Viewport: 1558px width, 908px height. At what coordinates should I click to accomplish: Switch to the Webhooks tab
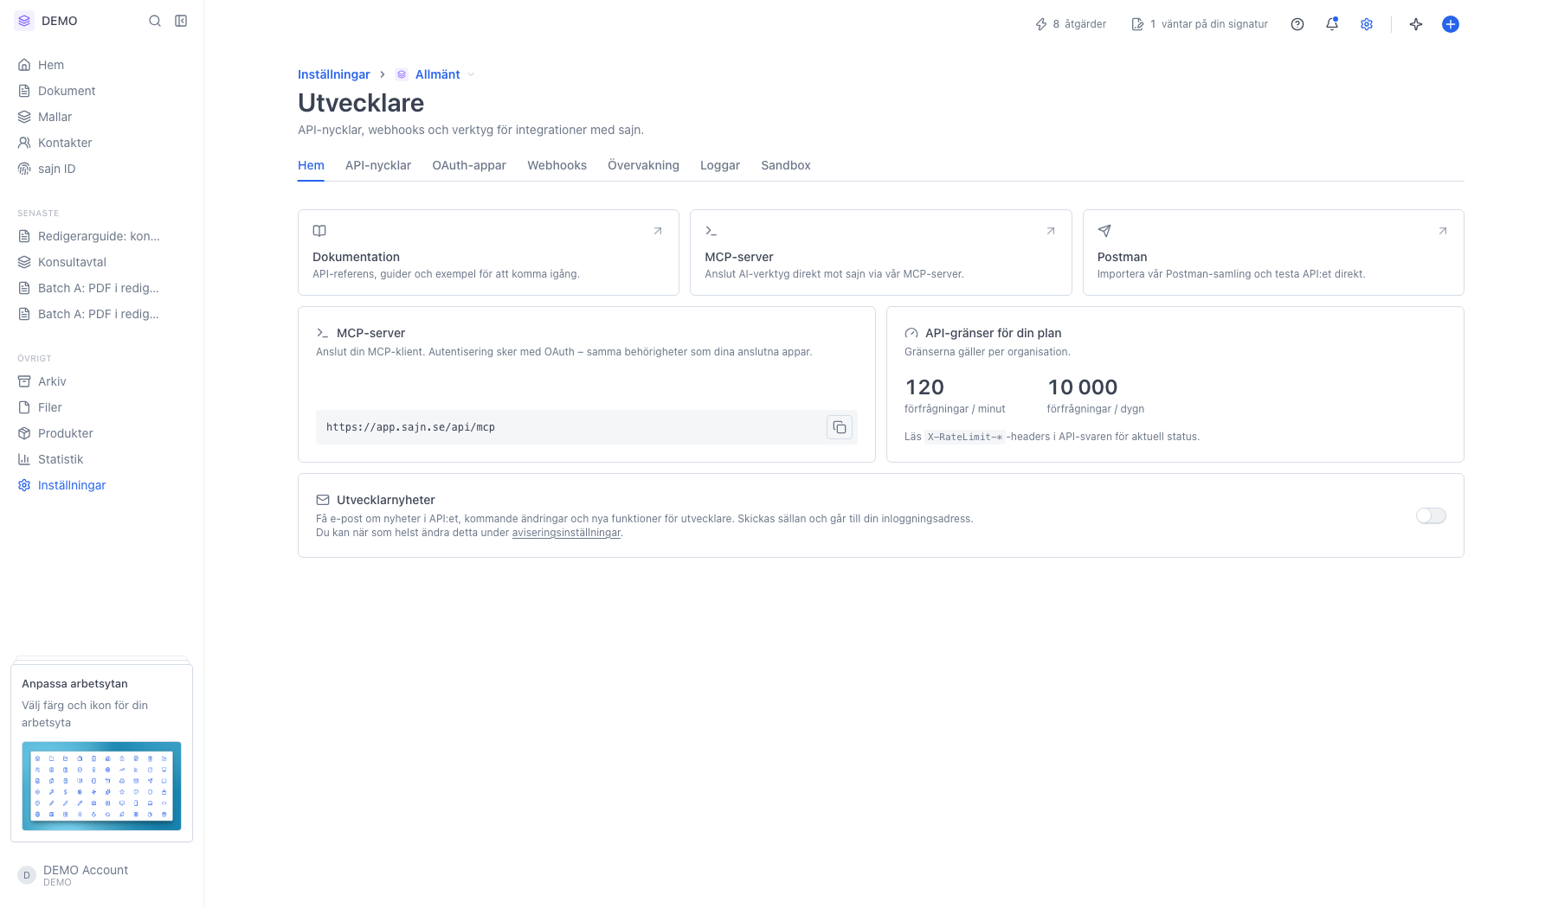pos(557,165)
